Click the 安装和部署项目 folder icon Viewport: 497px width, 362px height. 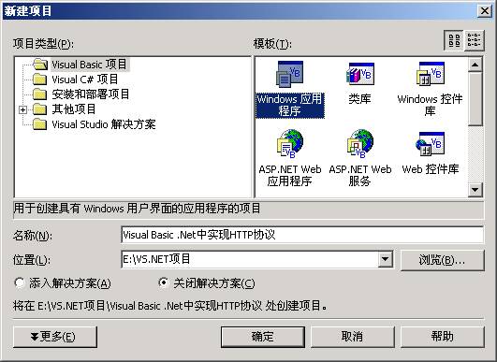[x=40, y=94]
